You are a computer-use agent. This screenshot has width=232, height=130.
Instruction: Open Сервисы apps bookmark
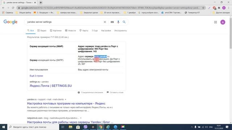pyautogui.click(x=8, y=13)
